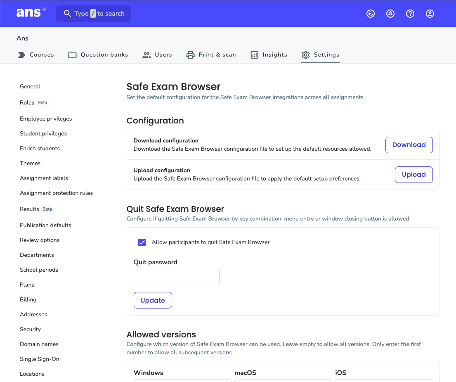Click the macOS version label

click(x=245, y=373)
